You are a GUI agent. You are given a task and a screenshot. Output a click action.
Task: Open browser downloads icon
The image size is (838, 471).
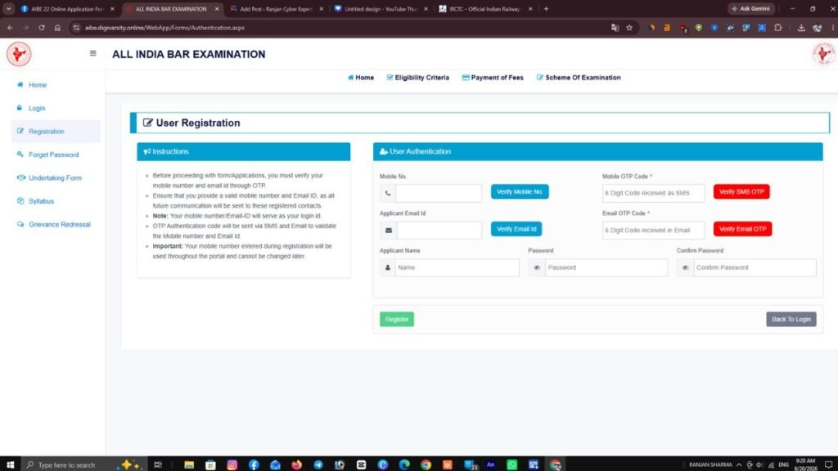801,28
